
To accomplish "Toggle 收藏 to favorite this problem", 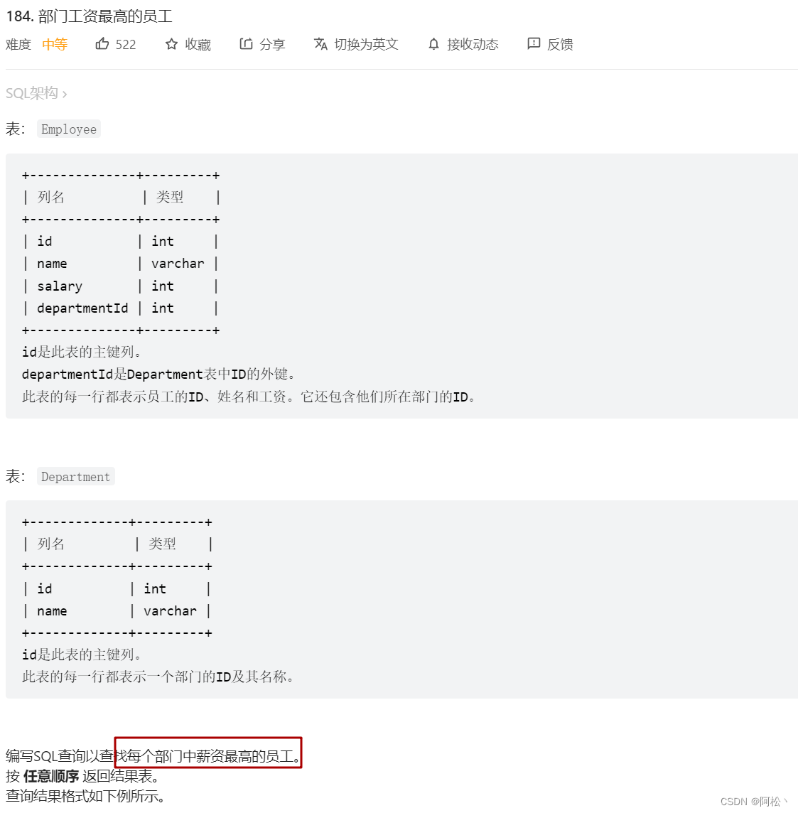I will (197, 44).
